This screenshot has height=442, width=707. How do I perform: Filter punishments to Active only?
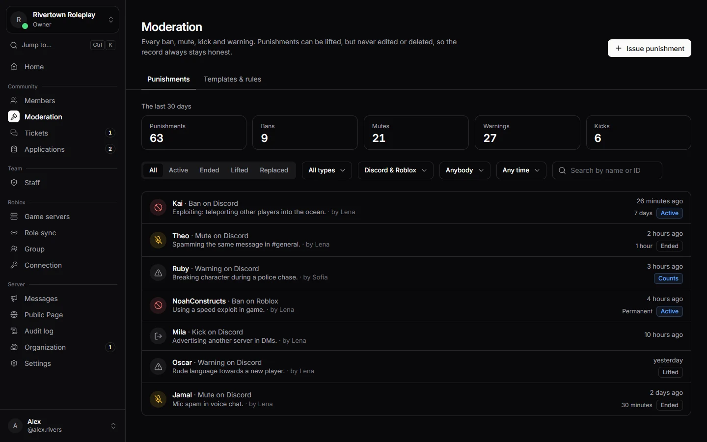[x=178, y=170]
